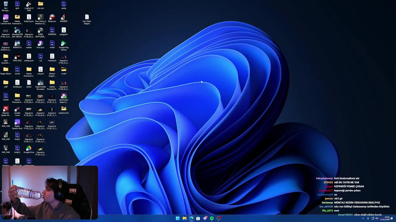Select the cs2 Premiere project icon
The width and height of the screenshot is (396, 222).
[41, 58]
